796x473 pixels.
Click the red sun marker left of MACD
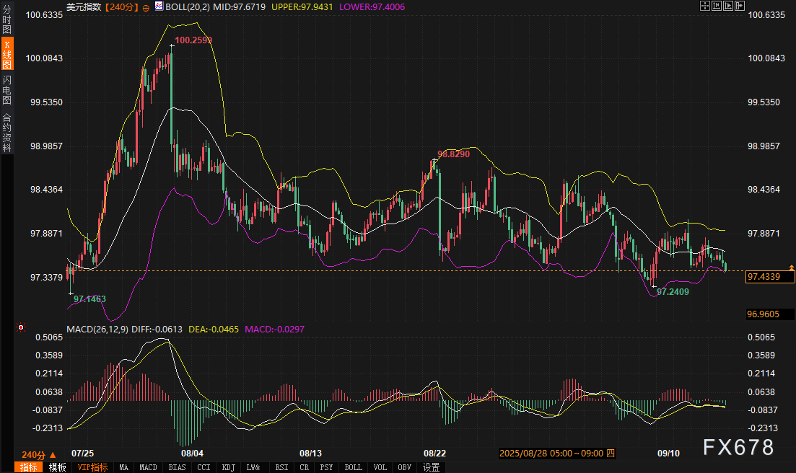pyautogui.click(x=20, y=328)
